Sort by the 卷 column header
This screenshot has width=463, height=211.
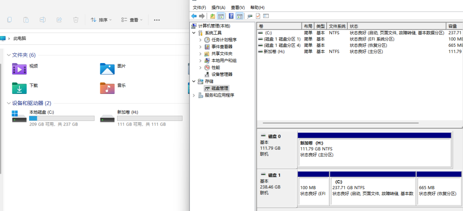280,26
